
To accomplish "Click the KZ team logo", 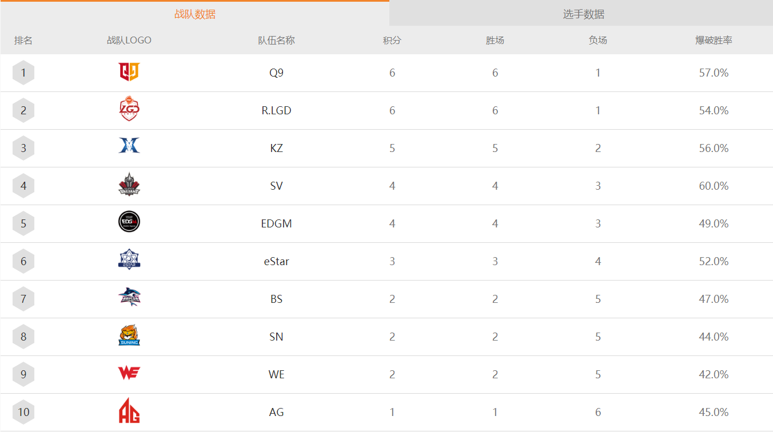I will pos(129,148).
